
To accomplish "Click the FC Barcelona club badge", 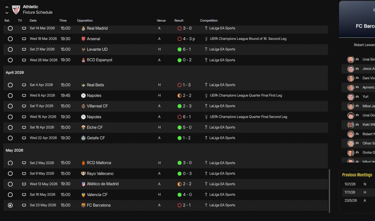I will (83, 205).
